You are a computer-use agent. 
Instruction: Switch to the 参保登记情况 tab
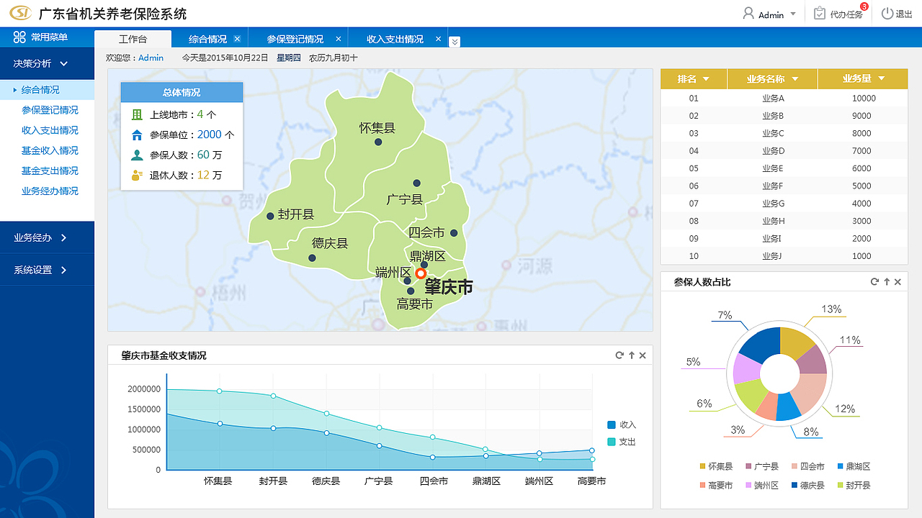(295, 40)
